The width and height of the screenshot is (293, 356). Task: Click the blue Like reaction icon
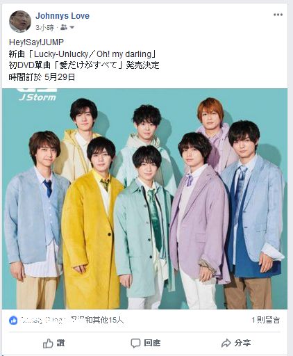[x=13, y=321]
